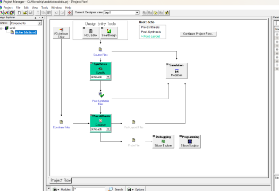Click the Source Files icon
279x191 pixels.
click(100, 49)
